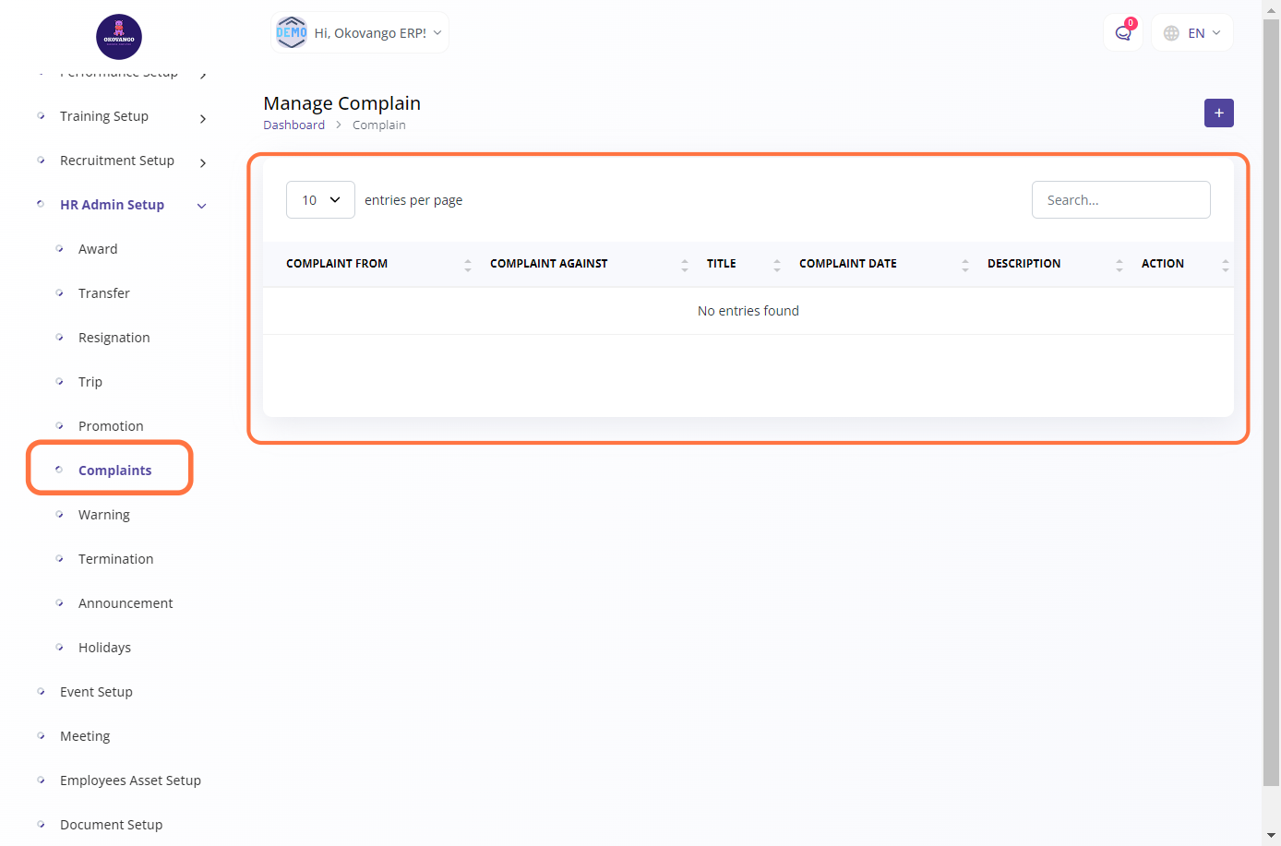Click the Dashboard breadcrumb link

tap(293, 125)
